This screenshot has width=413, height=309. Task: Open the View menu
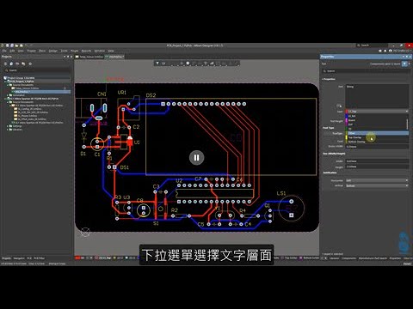coord(21,51)
